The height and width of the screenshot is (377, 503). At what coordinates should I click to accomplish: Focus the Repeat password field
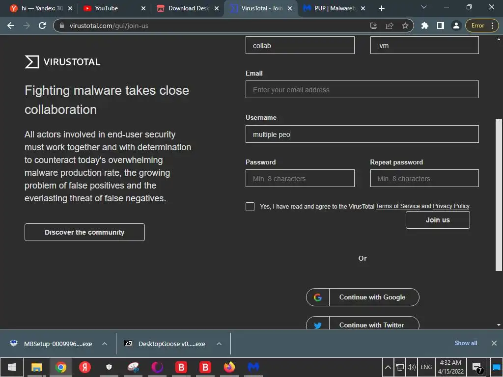coord(424,178)
